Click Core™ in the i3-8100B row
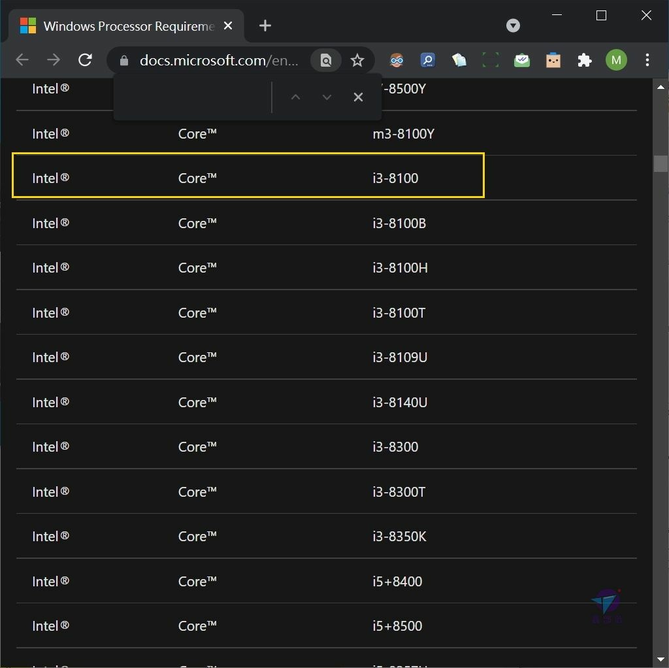Viewport: 669px width, 668px height. 197,224
